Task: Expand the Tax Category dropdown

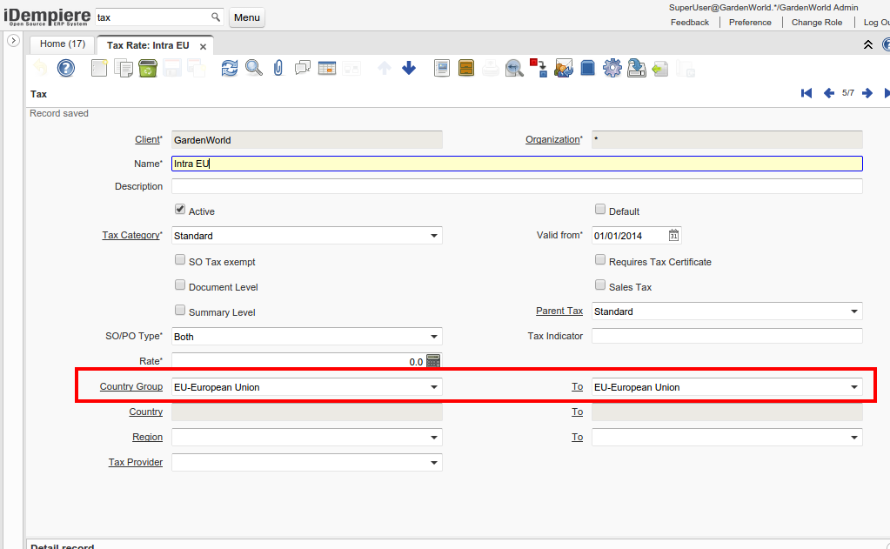Action: click(x=434, y=236)
